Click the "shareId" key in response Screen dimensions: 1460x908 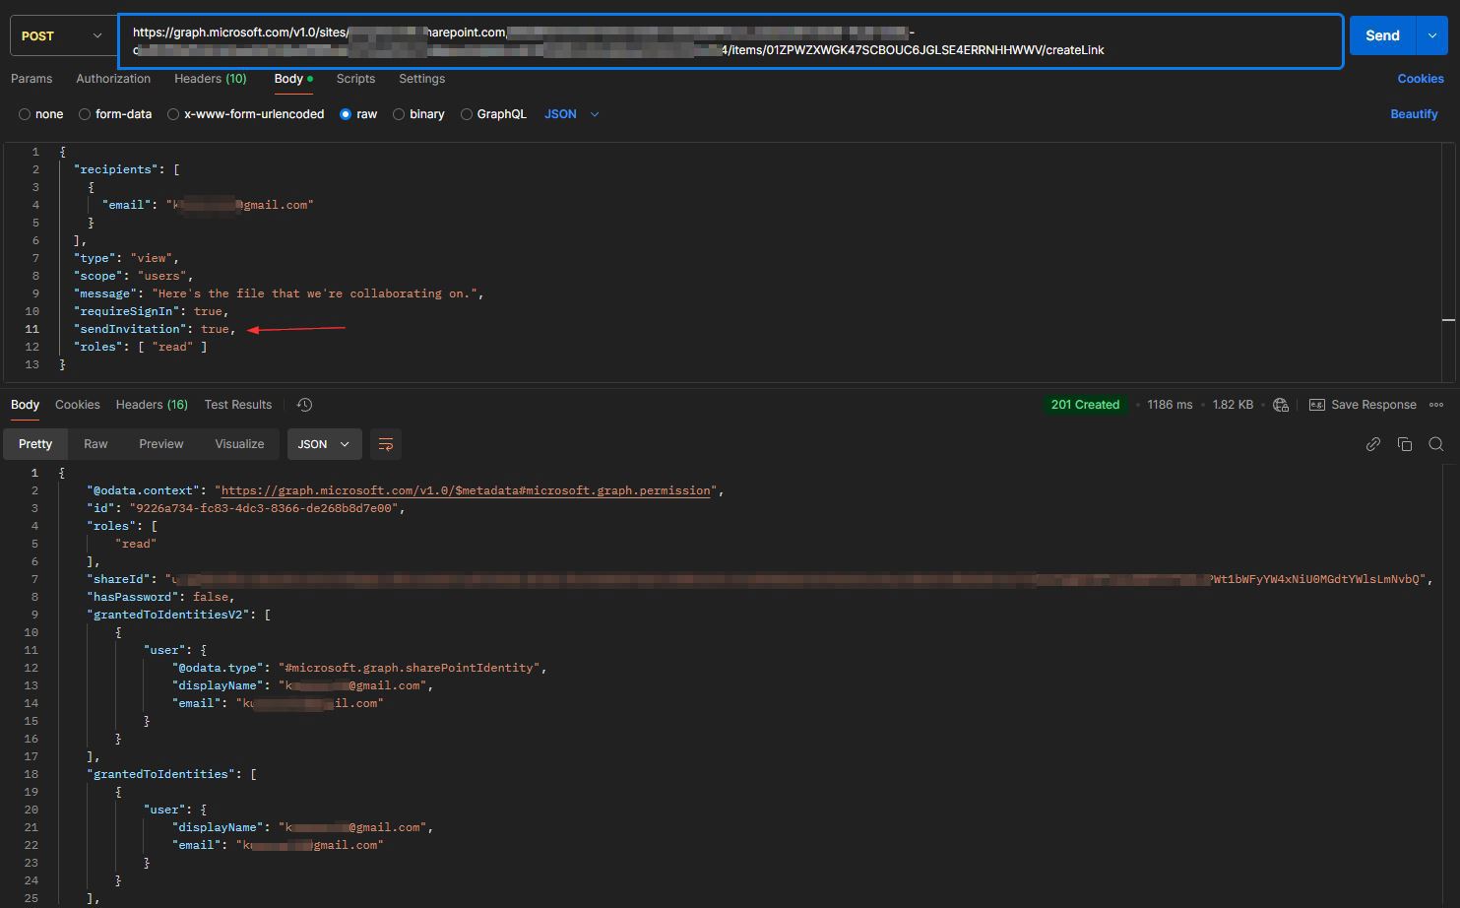coord(119,579)
